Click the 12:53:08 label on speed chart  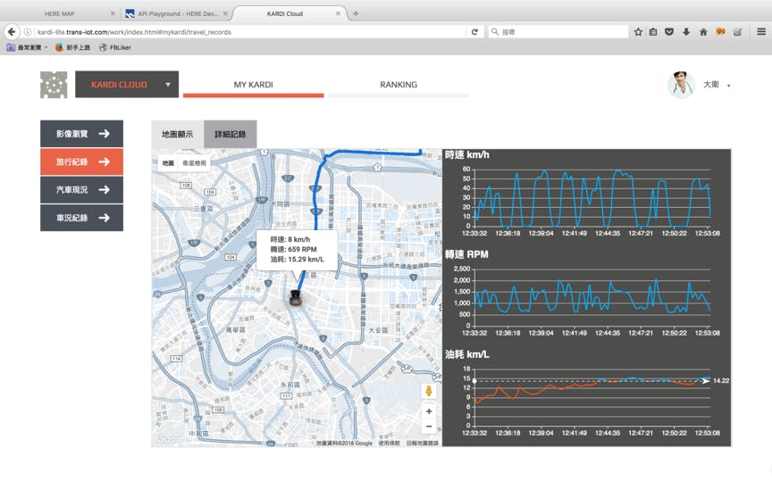[708, 233]
